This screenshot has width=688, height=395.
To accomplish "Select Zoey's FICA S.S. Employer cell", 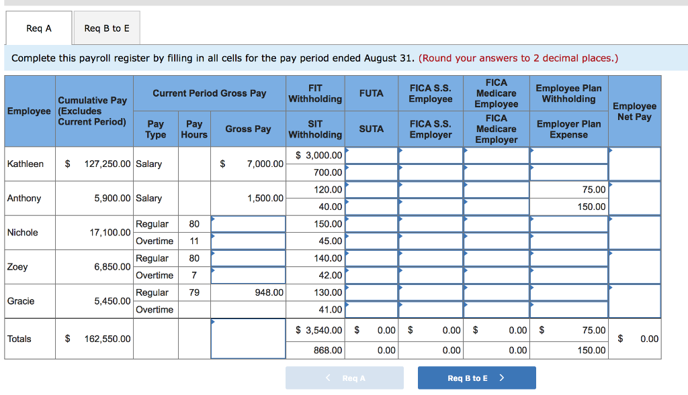I will tap(431, 276).
